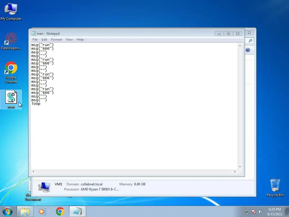289x217 pixels.
Task: Click the horizontal scrollbar right arrow in Notepad
Action: coord(235,172)
